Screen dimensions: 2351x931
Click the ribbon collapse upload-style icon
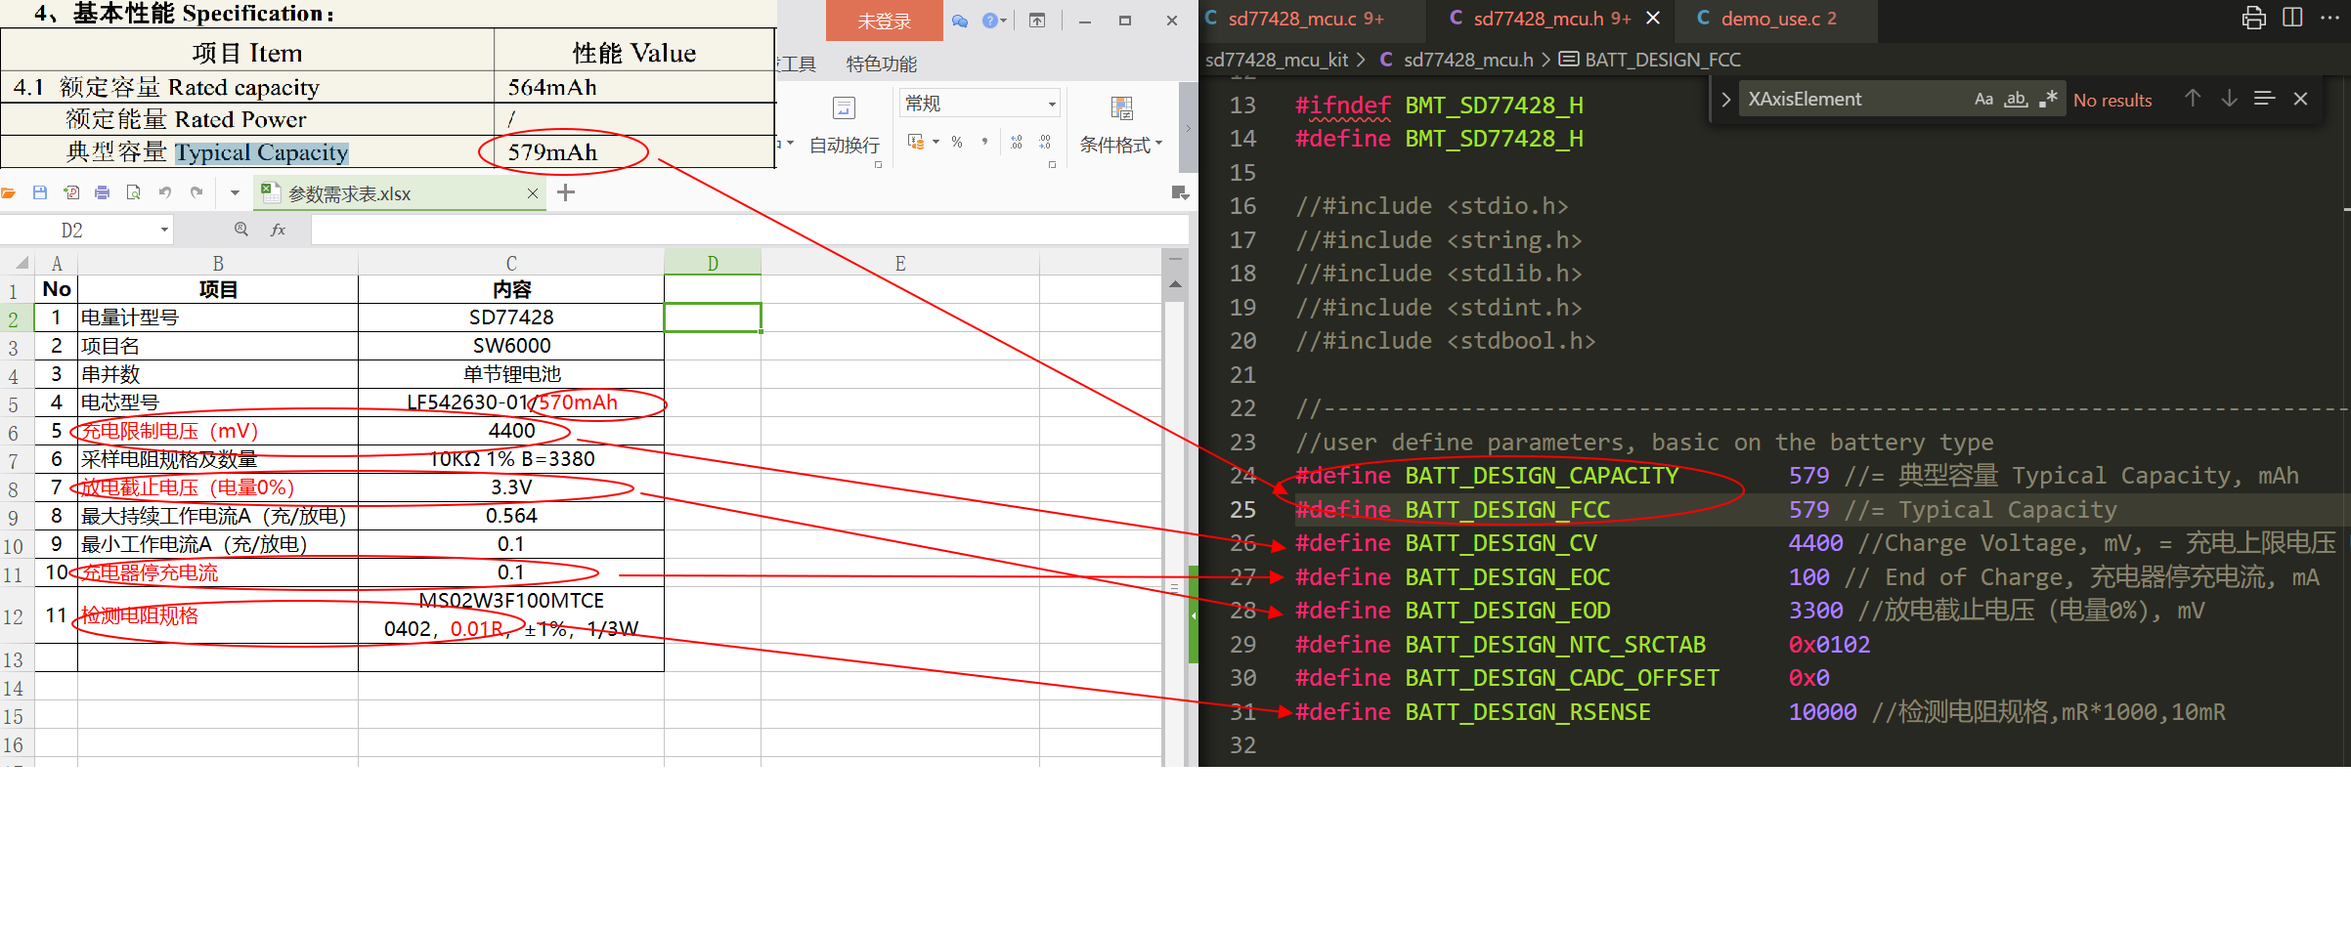pos(1037,21)
